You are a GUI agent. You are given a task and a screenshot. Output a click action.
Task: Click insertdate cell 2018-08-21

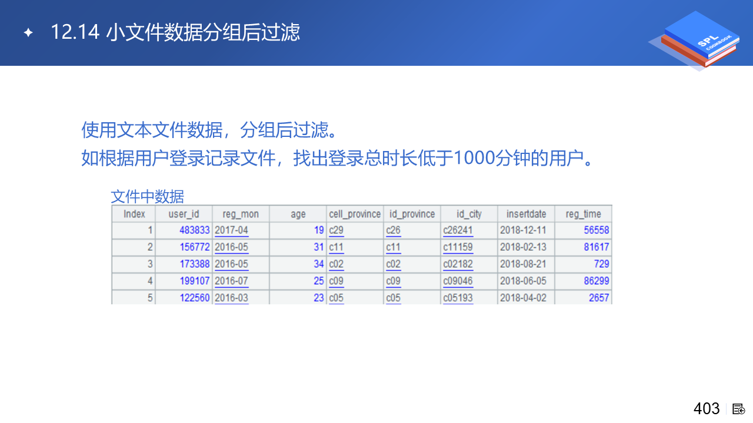(526, 264)
